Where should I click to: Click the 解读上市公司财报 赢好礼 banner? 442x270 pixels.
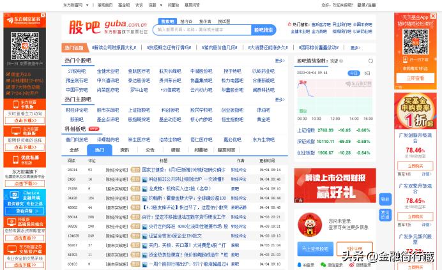(335, 185)
